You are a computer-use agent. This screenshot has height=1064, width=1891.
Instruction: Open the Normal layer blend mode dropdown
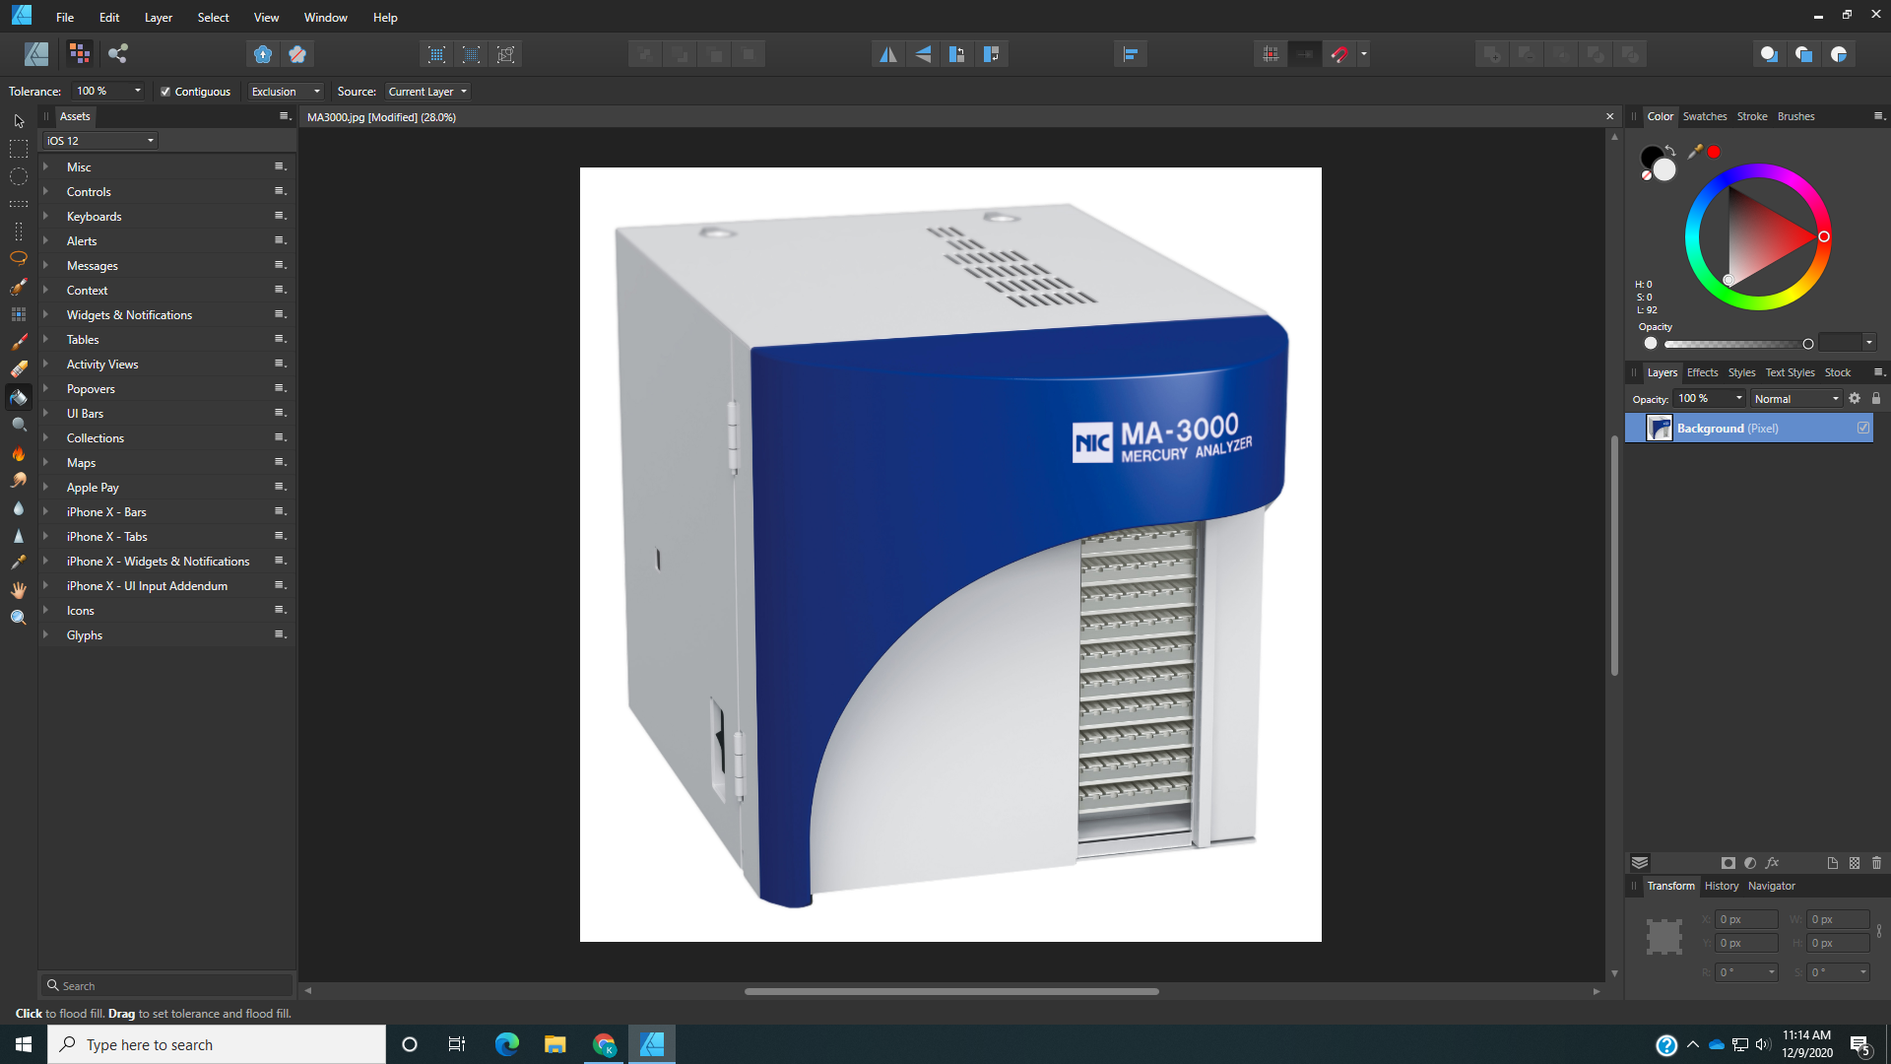1796,399
